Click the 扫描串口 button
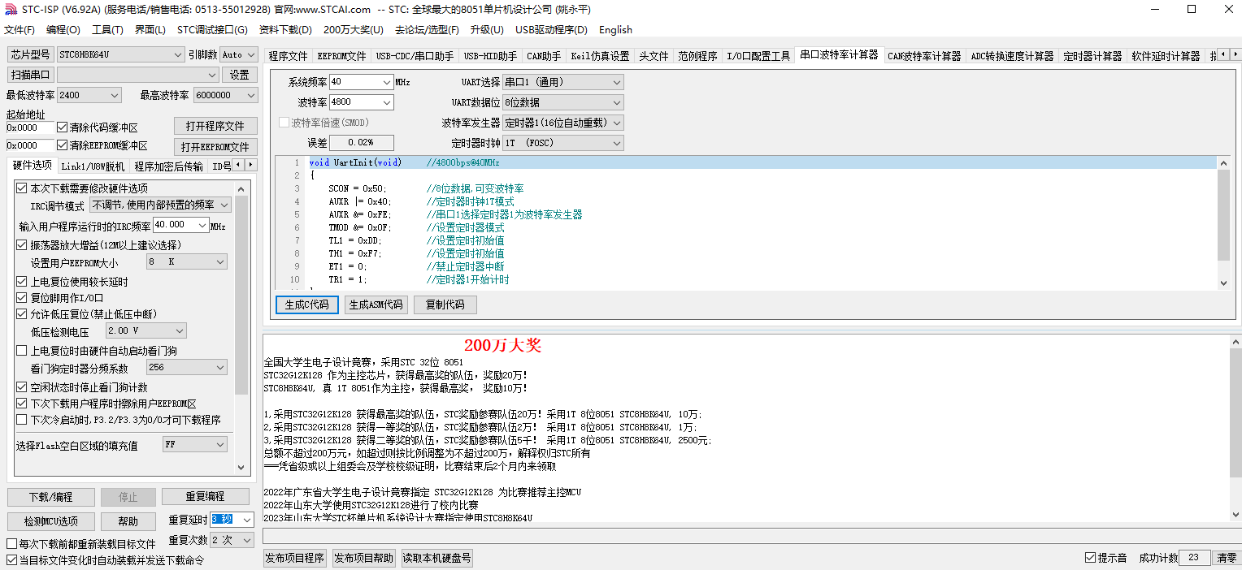 [x=31, y=75]
